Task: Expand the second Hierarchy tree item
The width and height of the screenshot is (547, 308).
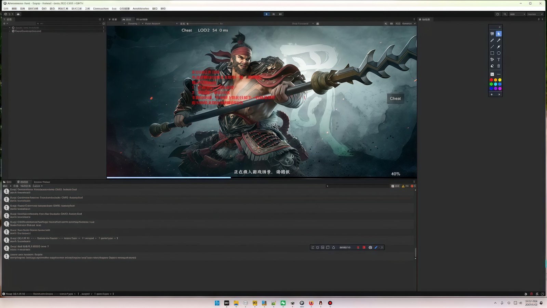Action: (x=10, y=31)
